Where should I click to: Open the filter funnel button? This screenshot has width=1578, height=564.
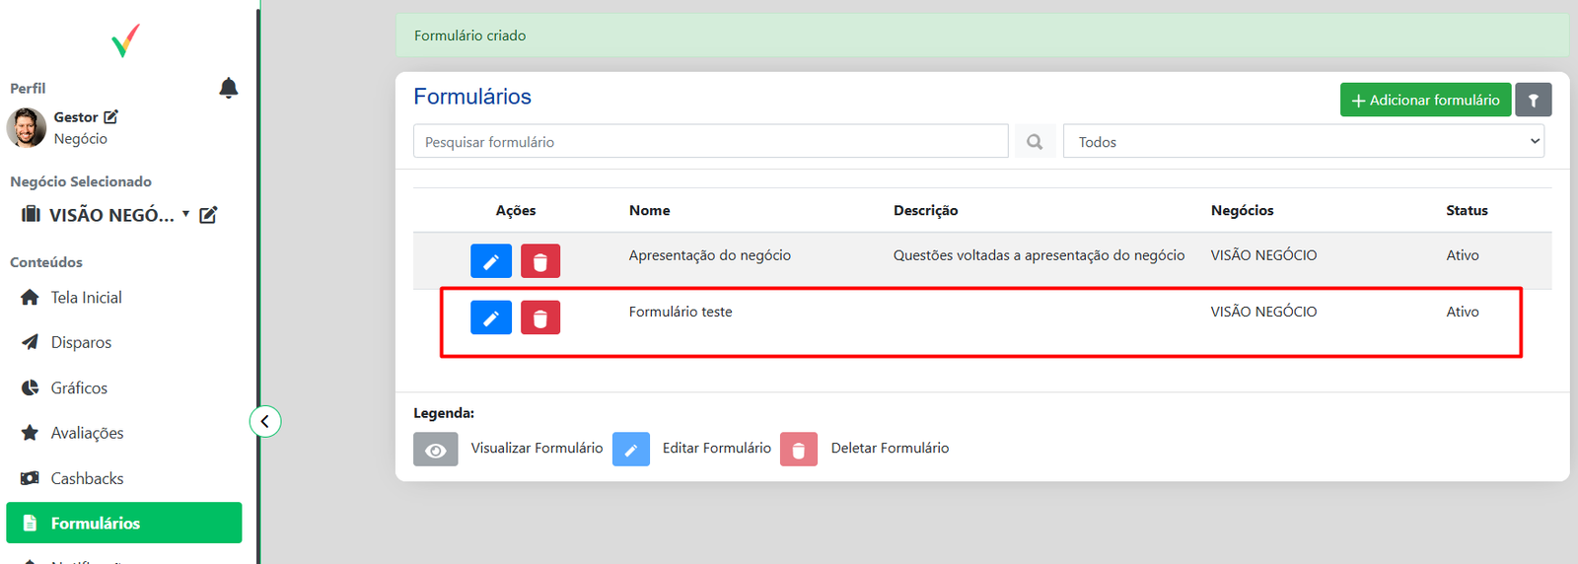(x=1533, y=100)
